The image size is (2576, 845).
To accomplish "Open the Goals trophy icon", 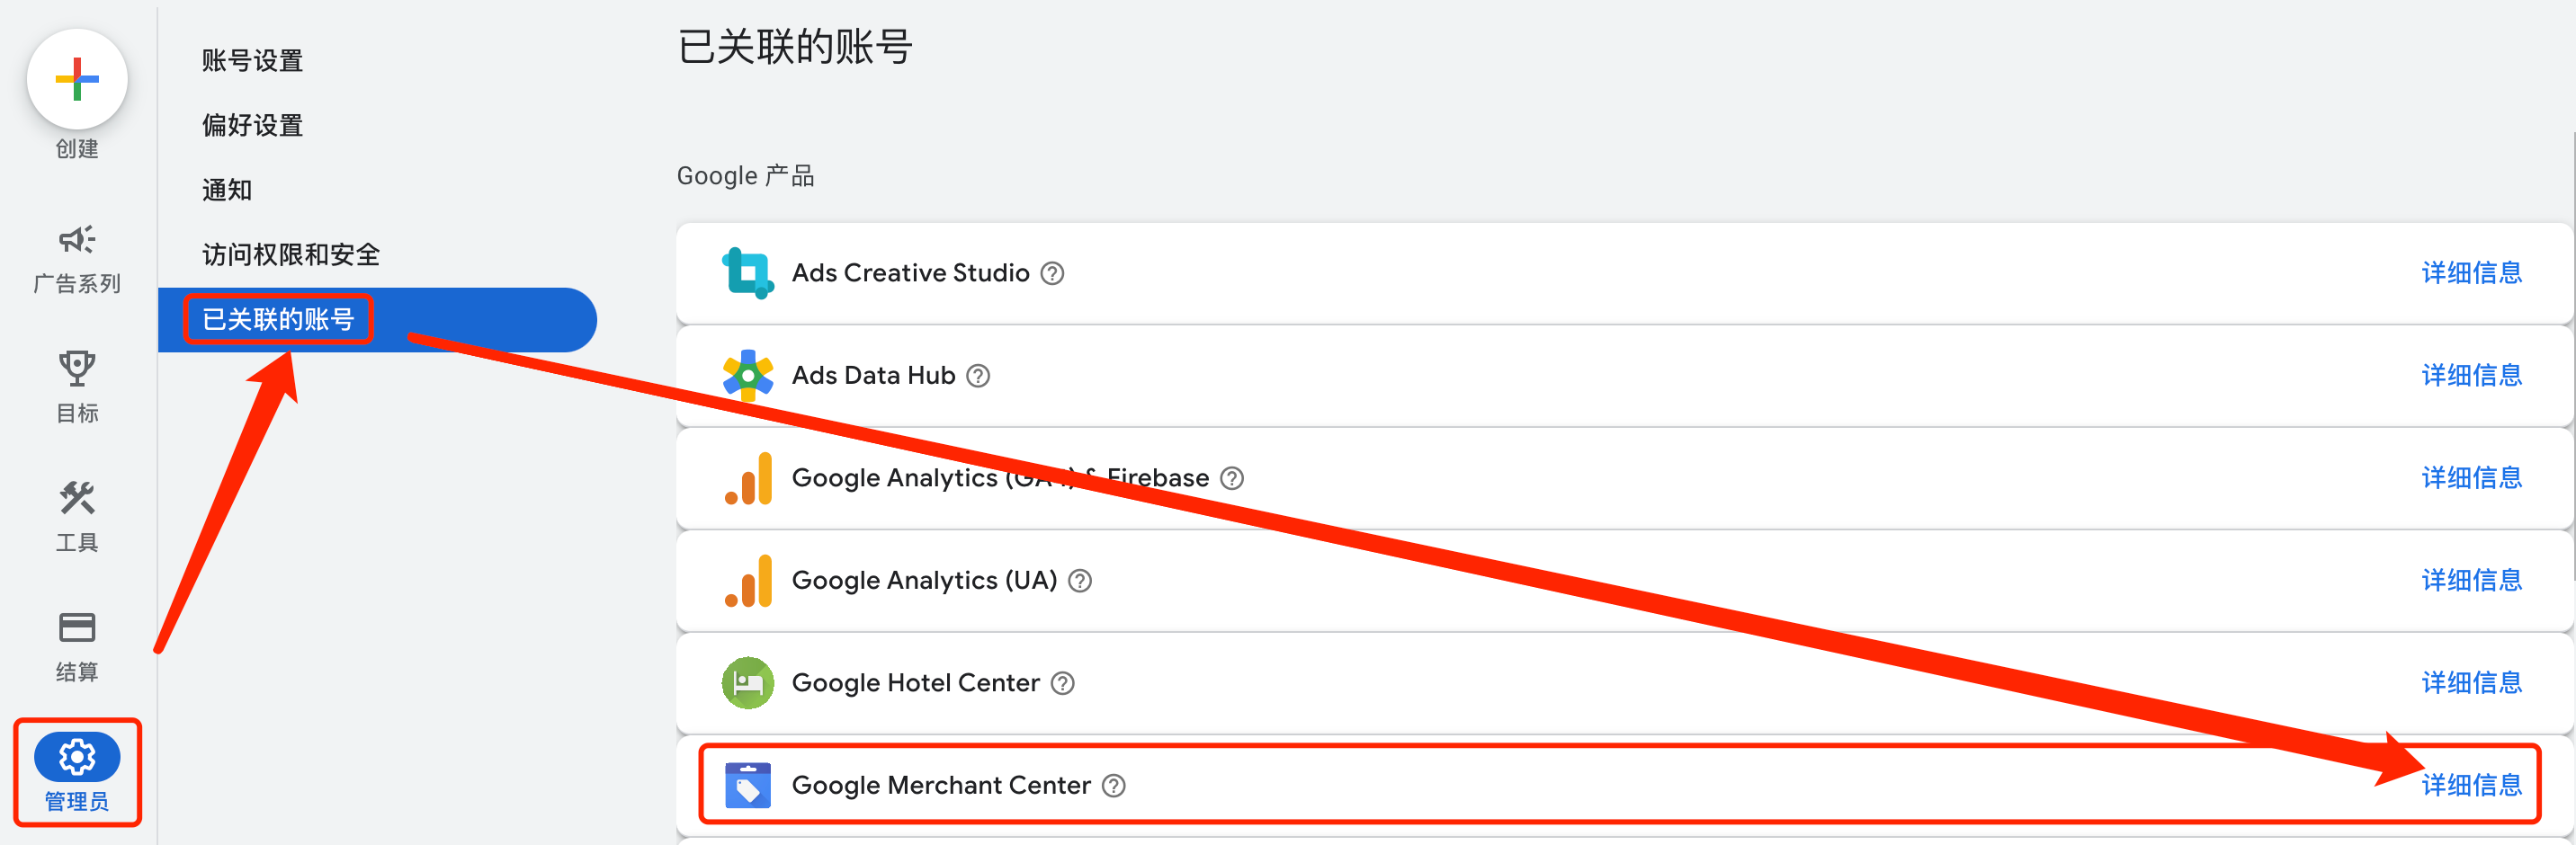I will 77,369.
